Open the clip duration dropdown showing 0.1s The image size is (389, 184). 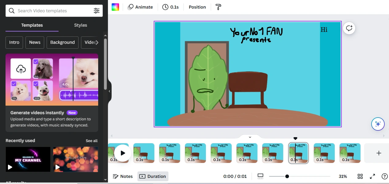click(x=171, y=7)
